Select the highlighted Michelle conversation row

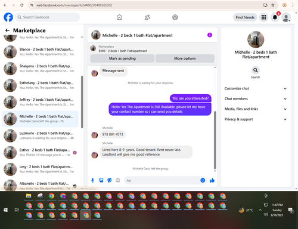click(41, 119)
